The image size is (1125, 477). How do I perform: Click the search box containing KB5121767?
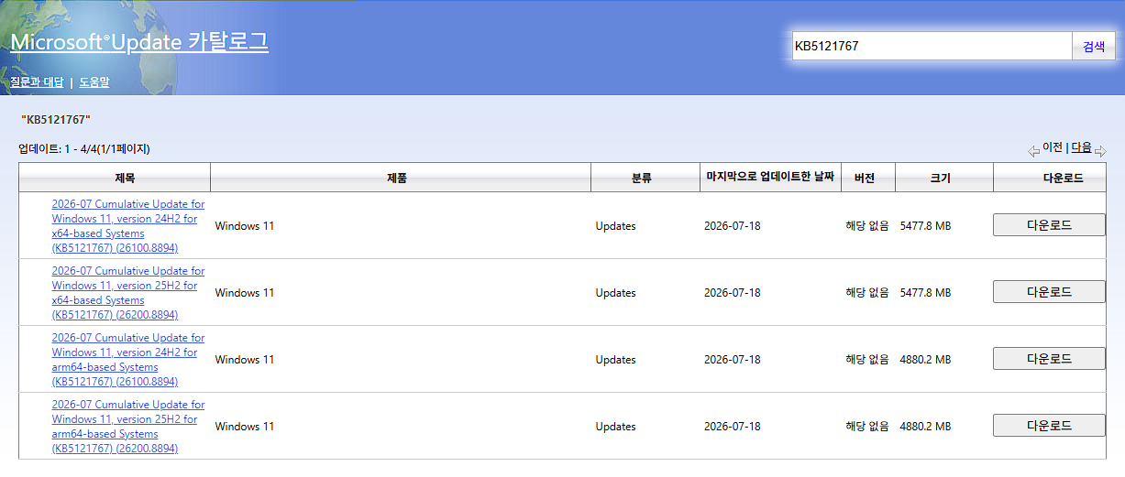[x=932, y=46]
